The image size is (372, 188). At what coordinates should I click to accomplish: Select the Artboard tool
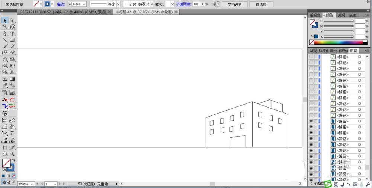5,147
